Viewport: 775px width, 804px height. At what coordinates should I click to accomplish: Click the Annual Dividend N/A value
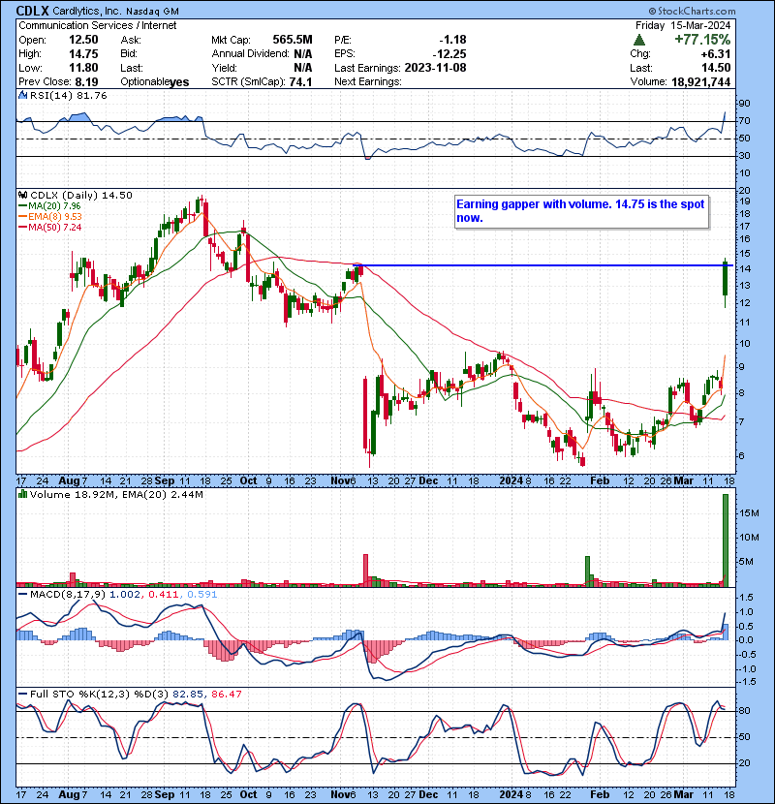(303, 54)
